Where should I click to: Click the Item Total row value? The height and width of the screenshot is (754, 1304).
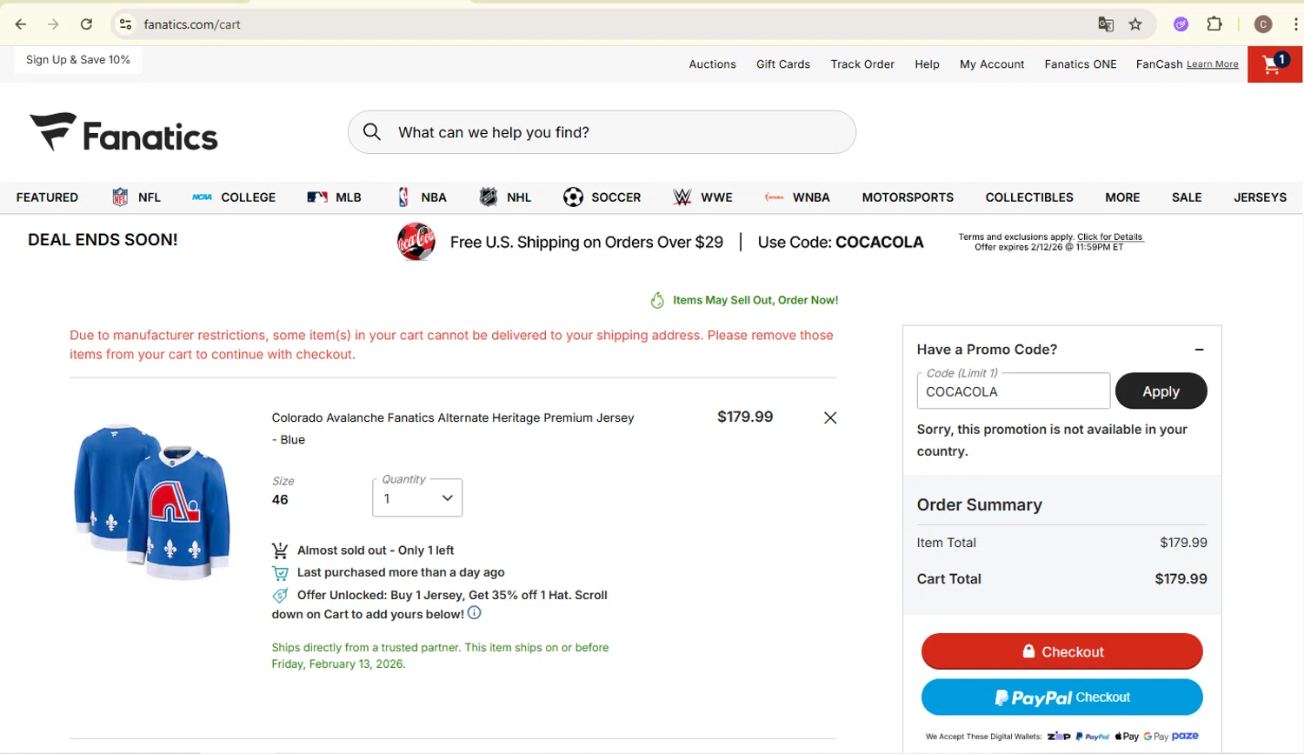click(x=1183, y=543)
